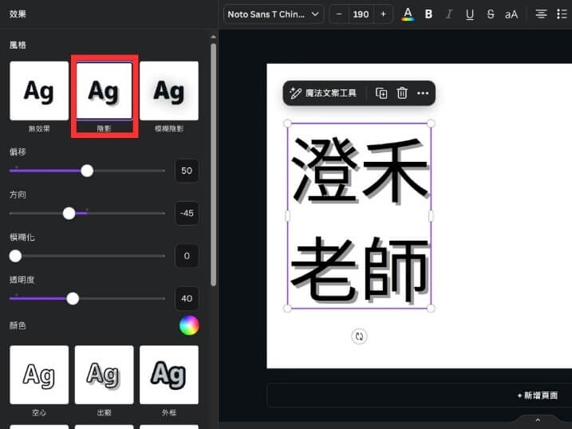Decrease font size with minus button

[339, 14]
